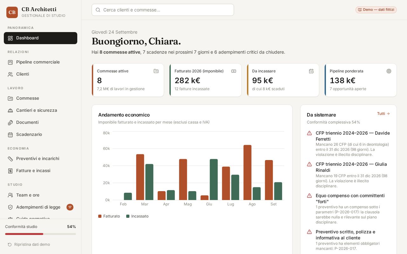
Task: Click the Pipeline commerciale sidebar icon
Action: (x=10, y=62)
